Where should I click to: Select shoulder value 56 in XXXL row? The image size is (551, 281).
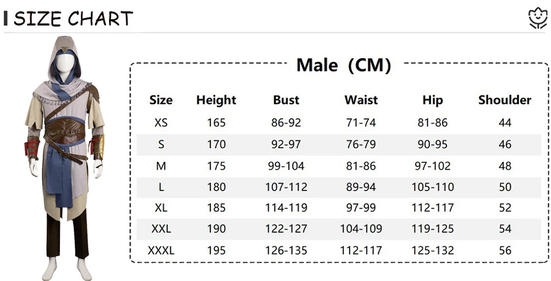(x=505, y=251)
